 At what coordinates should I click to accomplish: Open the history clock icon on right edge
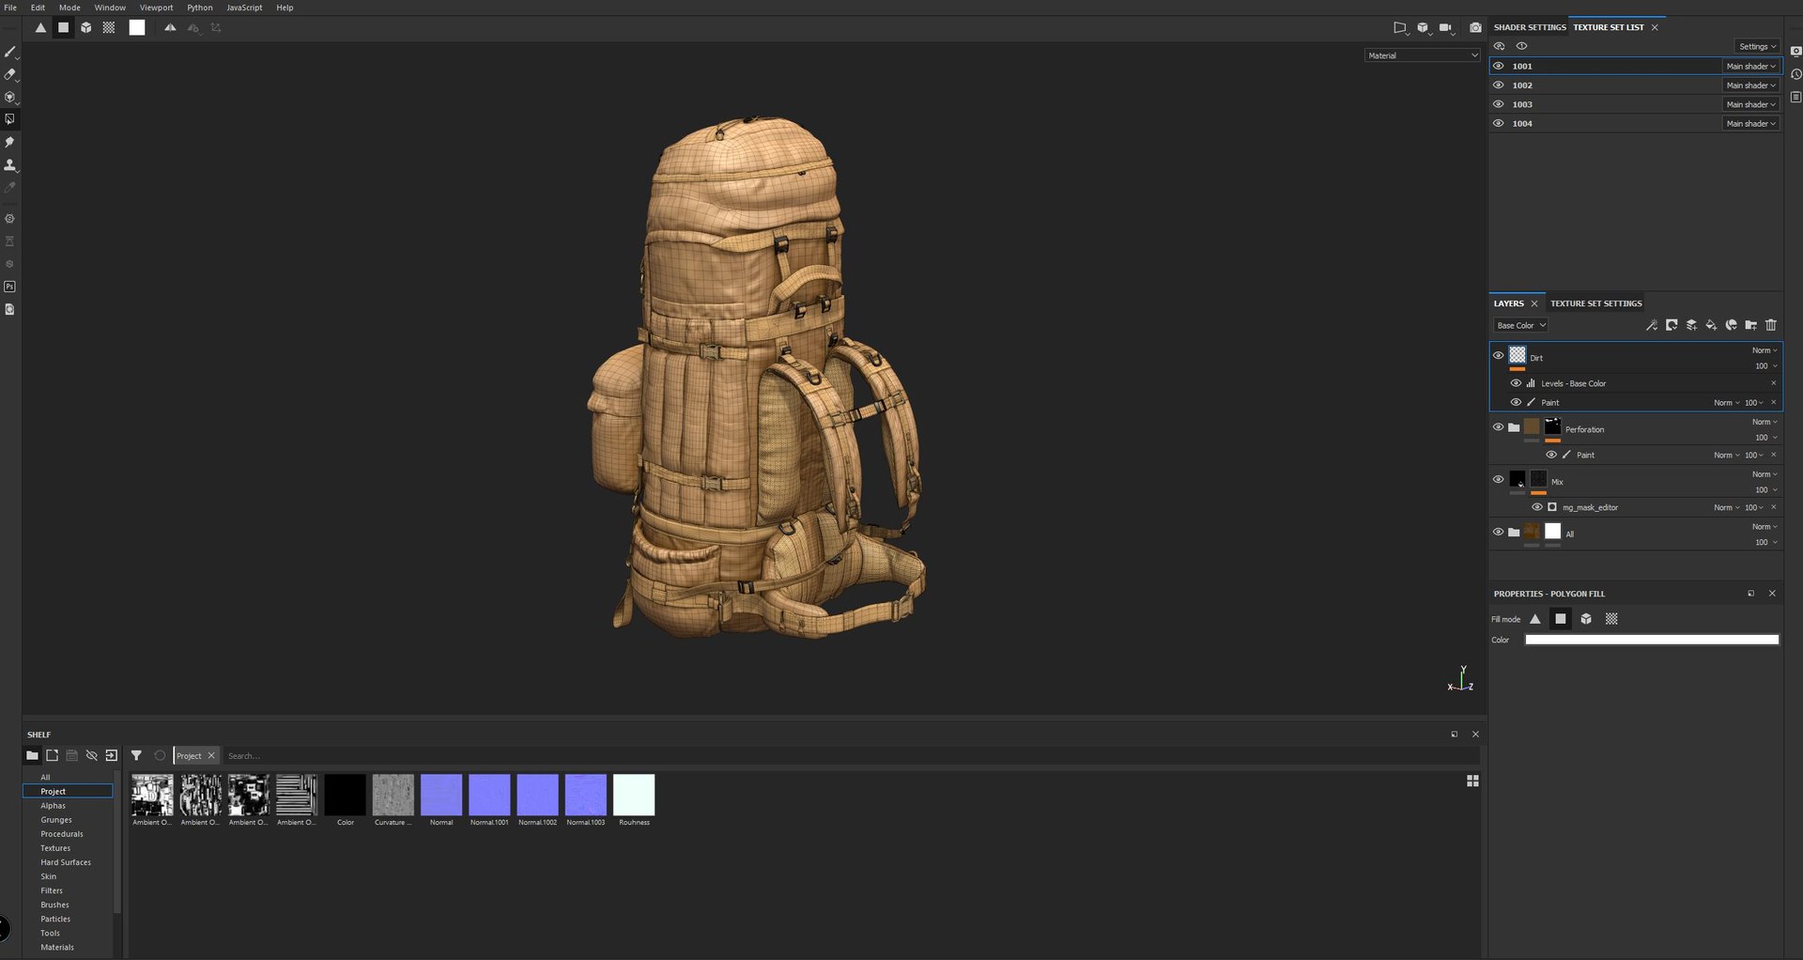[x=1795, y=74]
